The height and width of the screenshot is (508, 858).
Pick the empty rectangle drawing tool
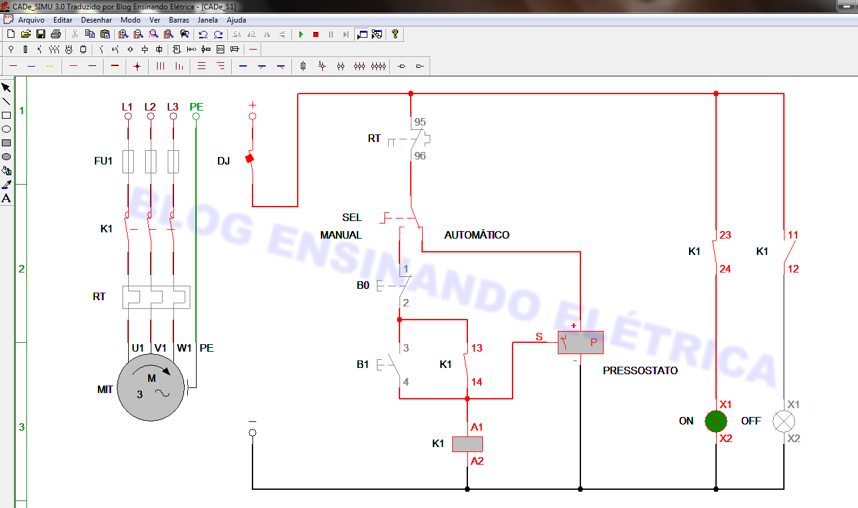pyautogui.click(x=6, y=115)
